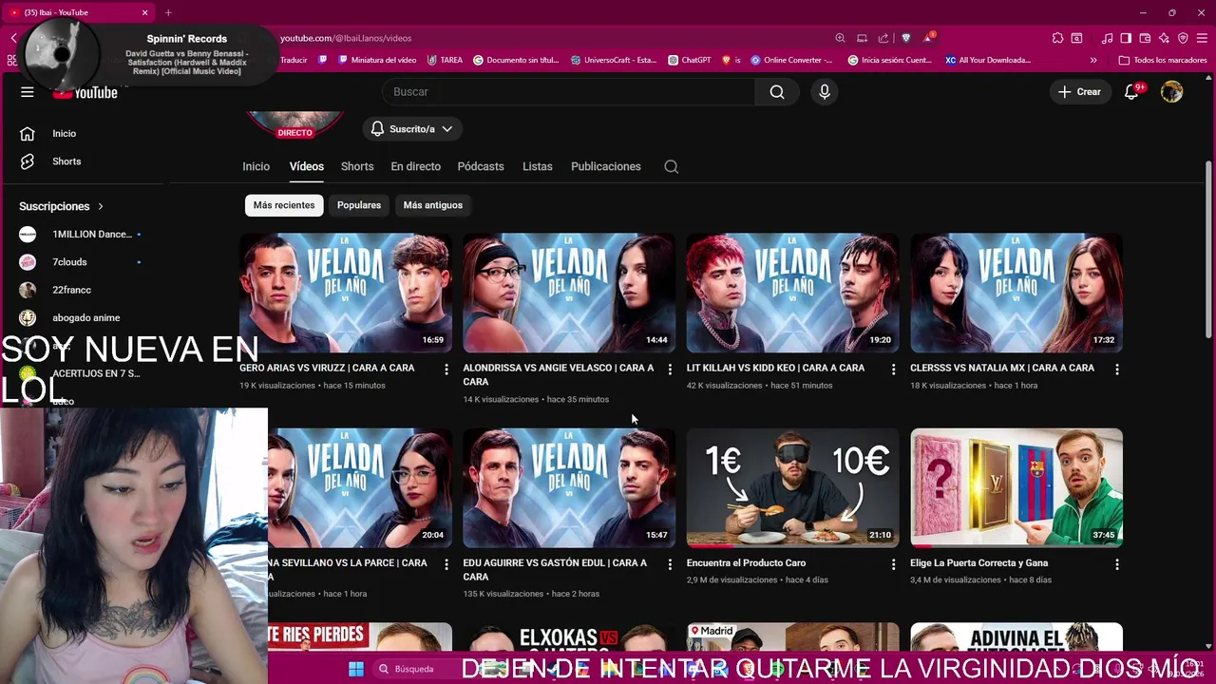1216x684 pixels.
Task: Open the Windows Start button
Action: click(356, 669)
